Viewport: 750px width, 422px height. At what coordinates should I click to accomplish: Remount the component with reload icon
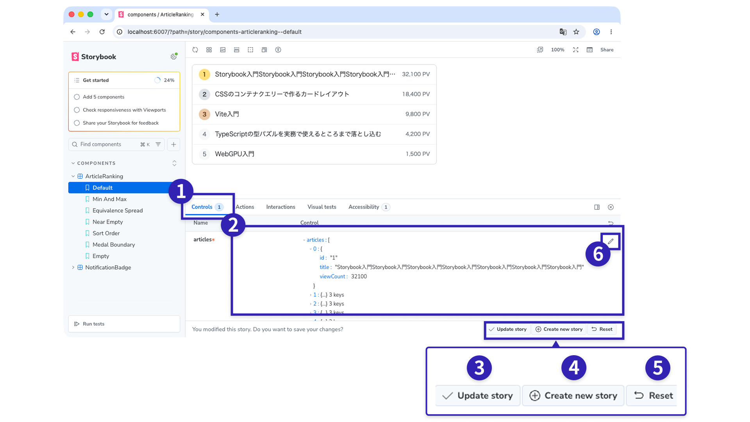point(195,50)
